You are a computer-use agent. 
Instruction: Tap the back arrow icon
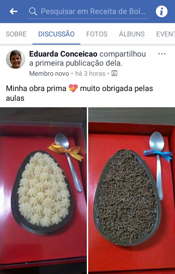point(13,11)
